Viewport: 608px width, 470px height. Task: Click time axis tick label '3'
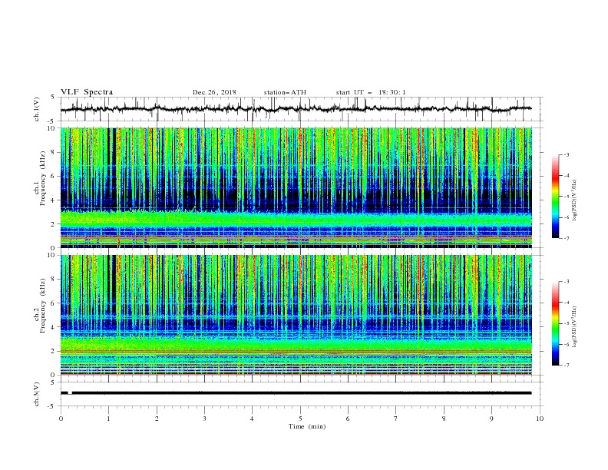tap(204, 419)
